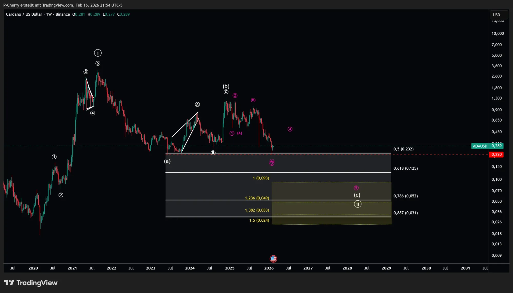513x293 pixels.
Task: Click the circled wave ⑤ marker
Action: (98, 63)
